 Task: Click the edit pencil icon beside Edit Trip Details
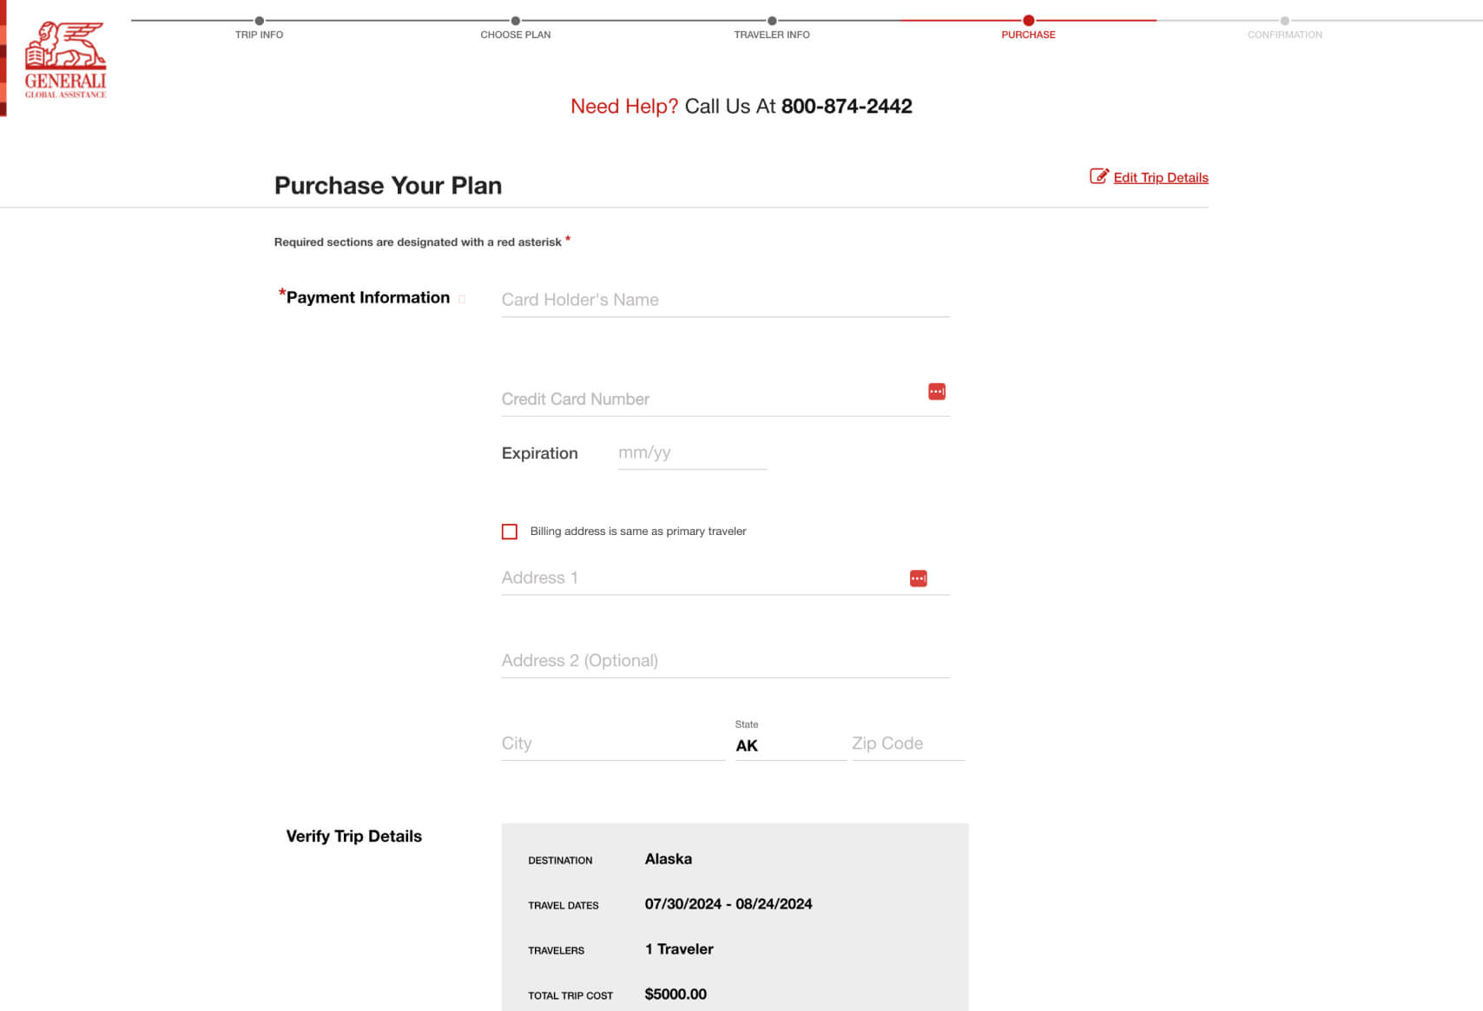click(1098, 176)
